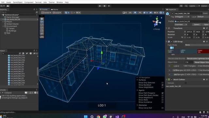Toggle Show Neighbours checkbox
This screenshot has height=118, width=209.
(x=163, y=98)
